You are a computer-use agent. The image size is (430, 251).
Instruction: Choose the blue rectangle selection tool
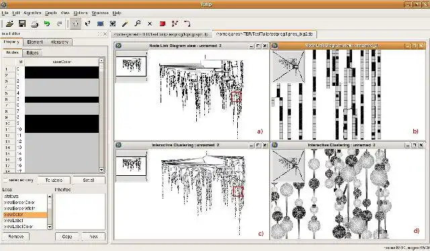coord(100,24)
